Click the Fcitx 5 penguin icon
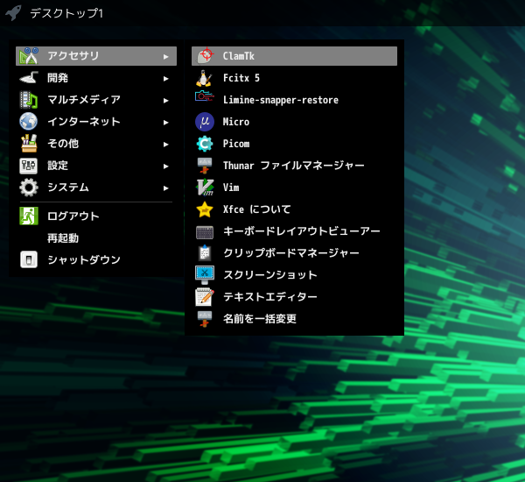525x482 pixels. tap(205, 78)
